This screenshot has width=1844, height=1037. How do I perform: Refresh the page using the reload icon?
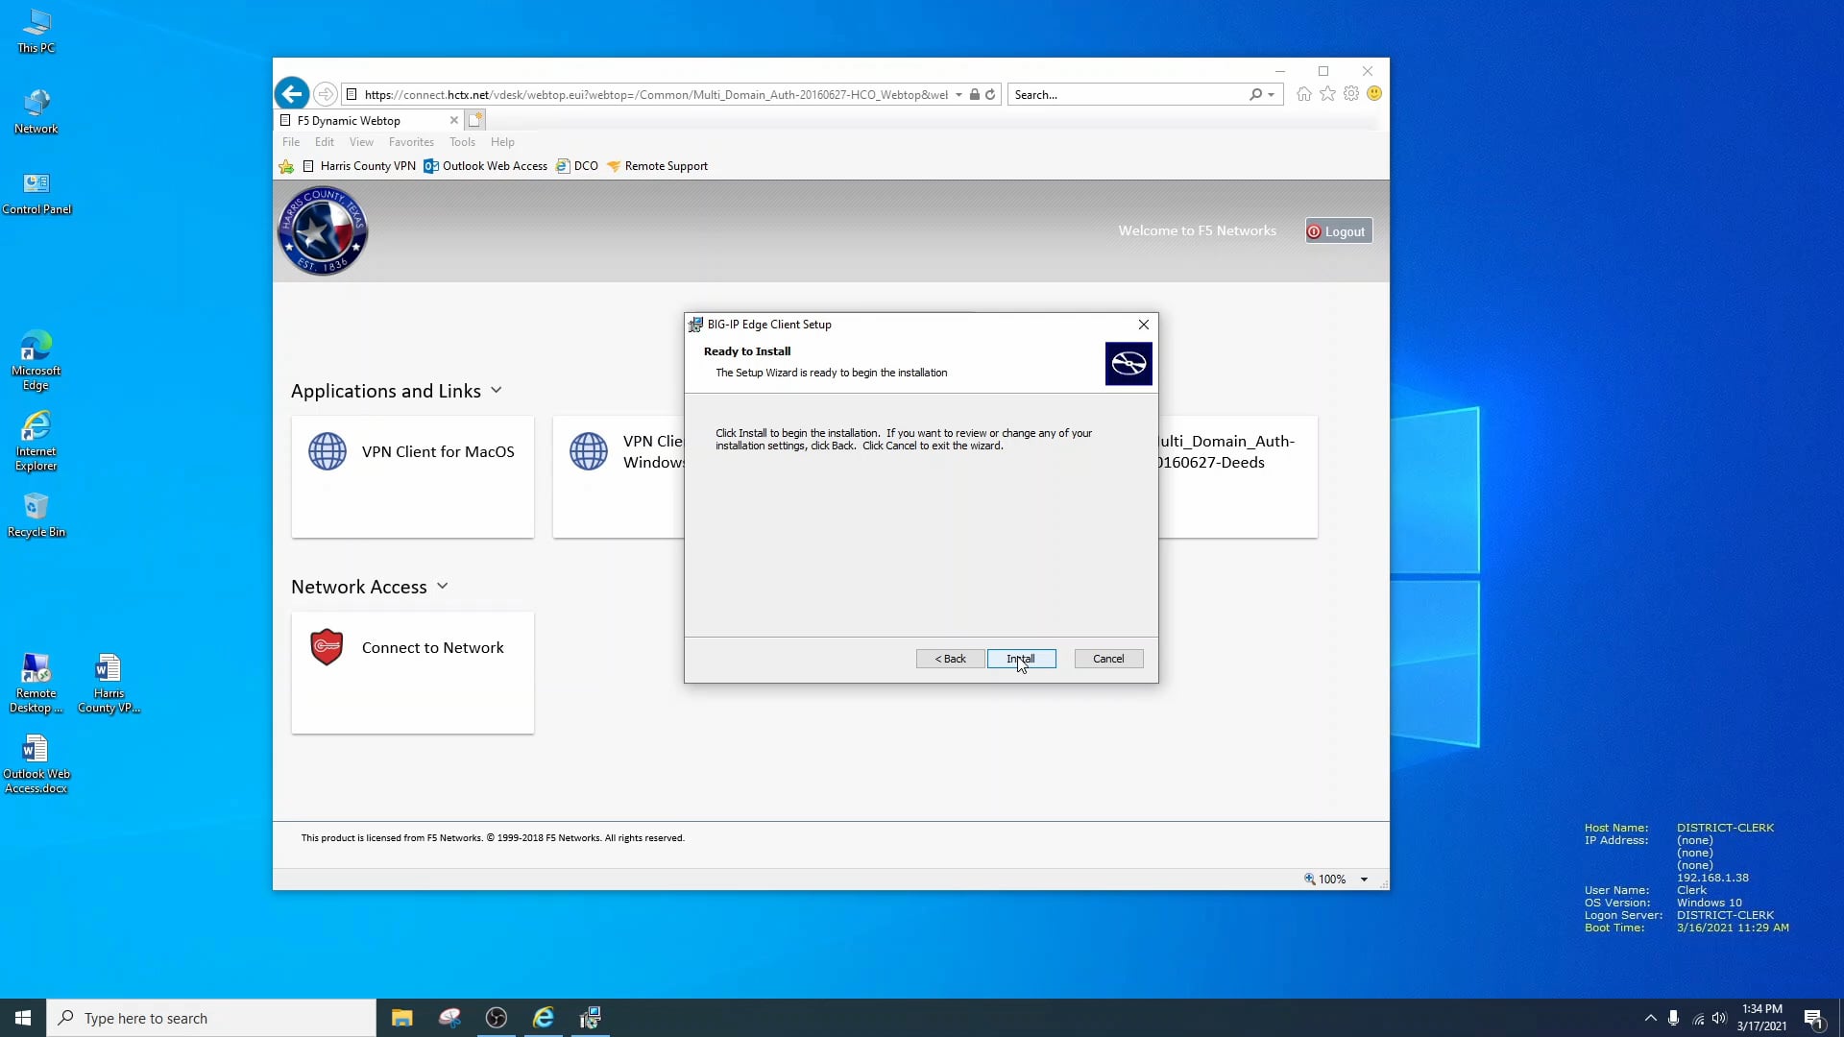point(992,94)
